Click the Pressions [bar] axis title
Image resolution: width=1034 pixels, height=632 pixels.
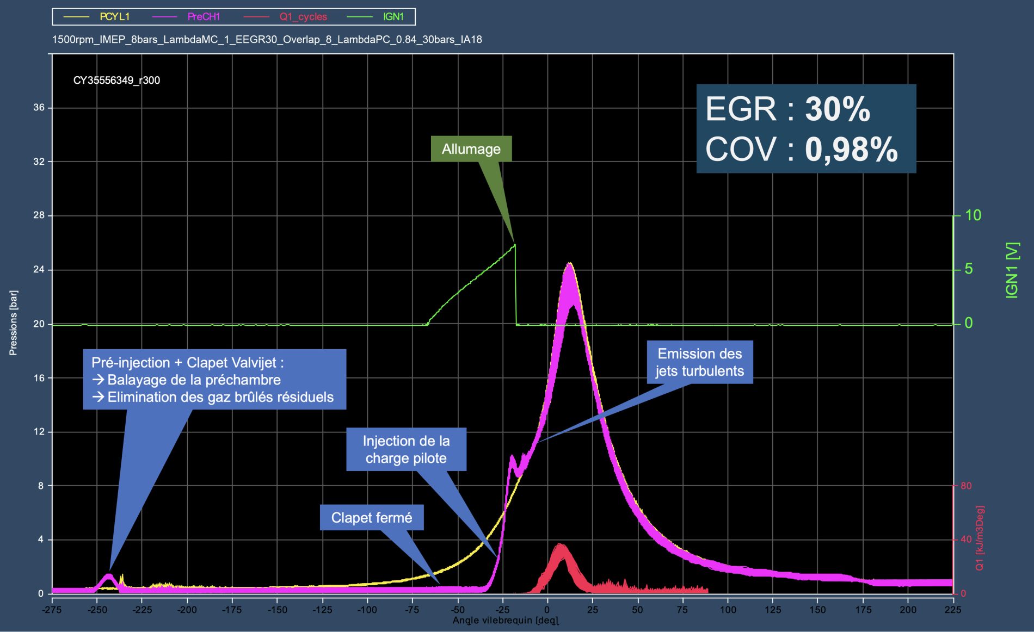tap(13, 323)
